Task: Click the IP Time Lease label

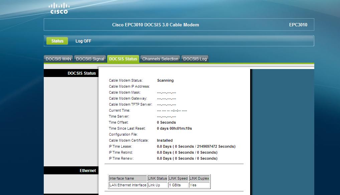Action: 120,147
